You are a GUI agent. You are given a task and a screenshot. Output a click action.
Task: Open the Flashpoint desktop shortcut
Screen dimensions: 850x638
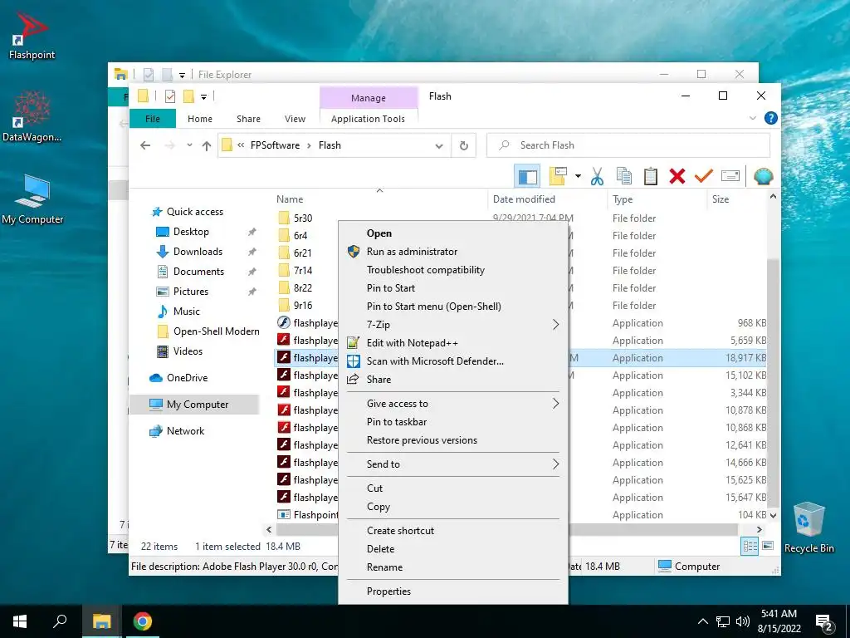click(32, 36)
